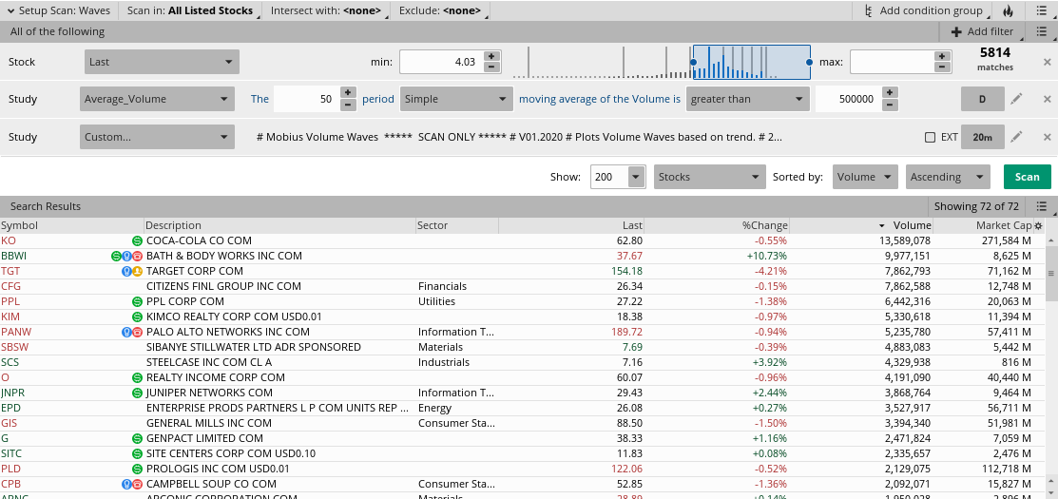Edit the Custom Mobius study with pencil icon
This screenshot has height=499, width=1058.
pos(1017,137)
